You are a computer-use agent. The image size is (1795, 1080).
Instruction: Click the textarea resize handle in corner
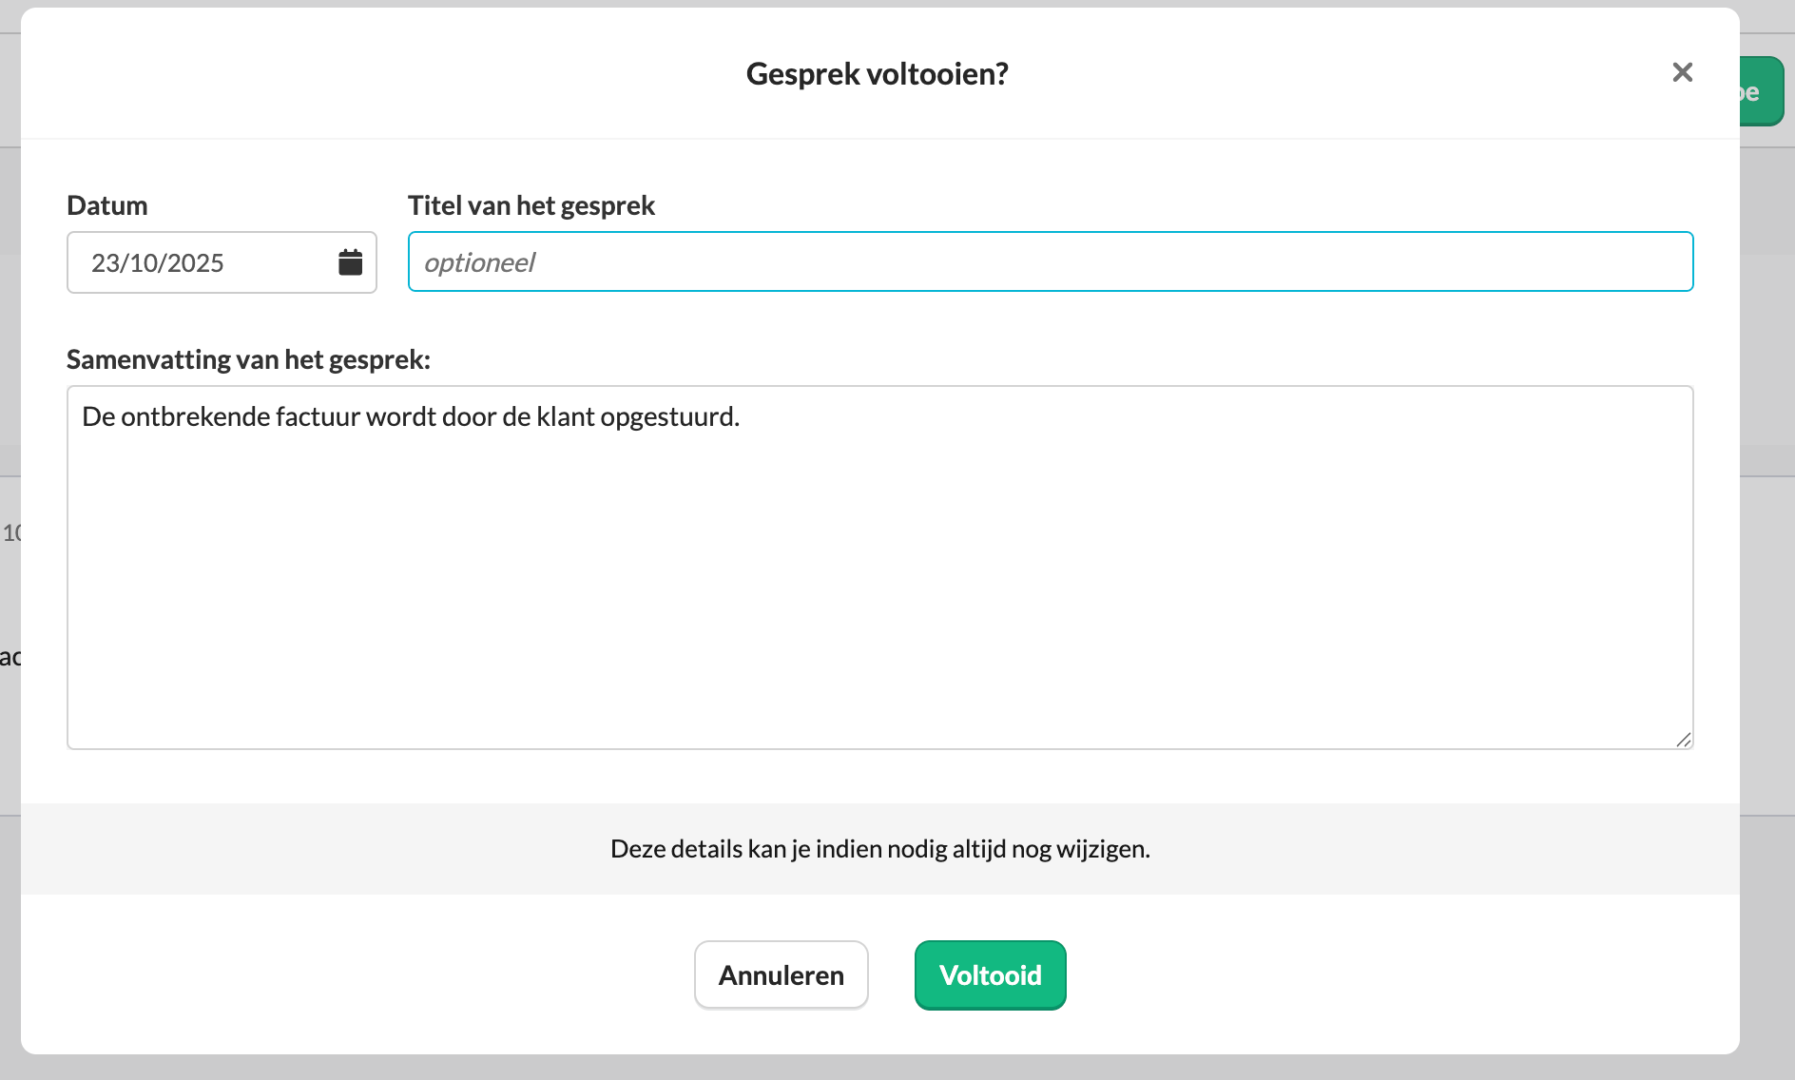[x=1684, y=740]
